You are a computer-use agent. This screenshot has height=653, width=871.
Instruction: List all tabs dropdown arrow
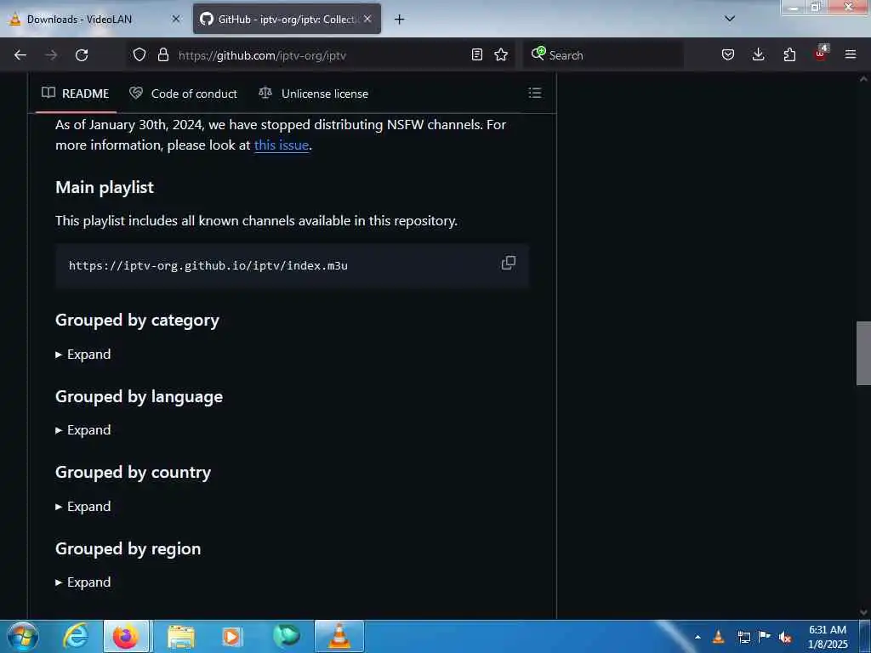coord(730,19)
